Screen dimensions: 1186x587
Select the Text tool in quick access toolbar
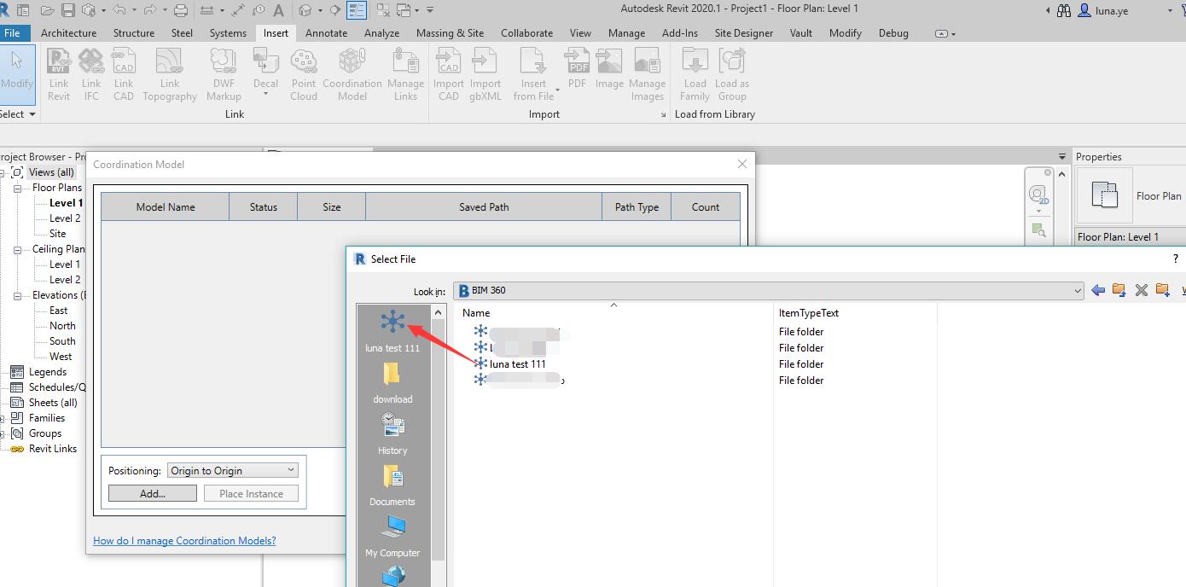pyautogui.click(x=279, y=10)
